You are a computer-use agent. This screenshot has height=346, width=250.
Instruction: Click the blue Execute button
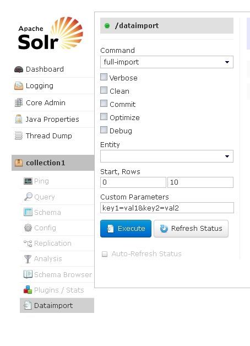point(126,229)
